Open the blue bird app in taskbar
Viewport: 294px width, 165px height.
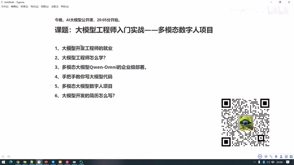(53, 162)
